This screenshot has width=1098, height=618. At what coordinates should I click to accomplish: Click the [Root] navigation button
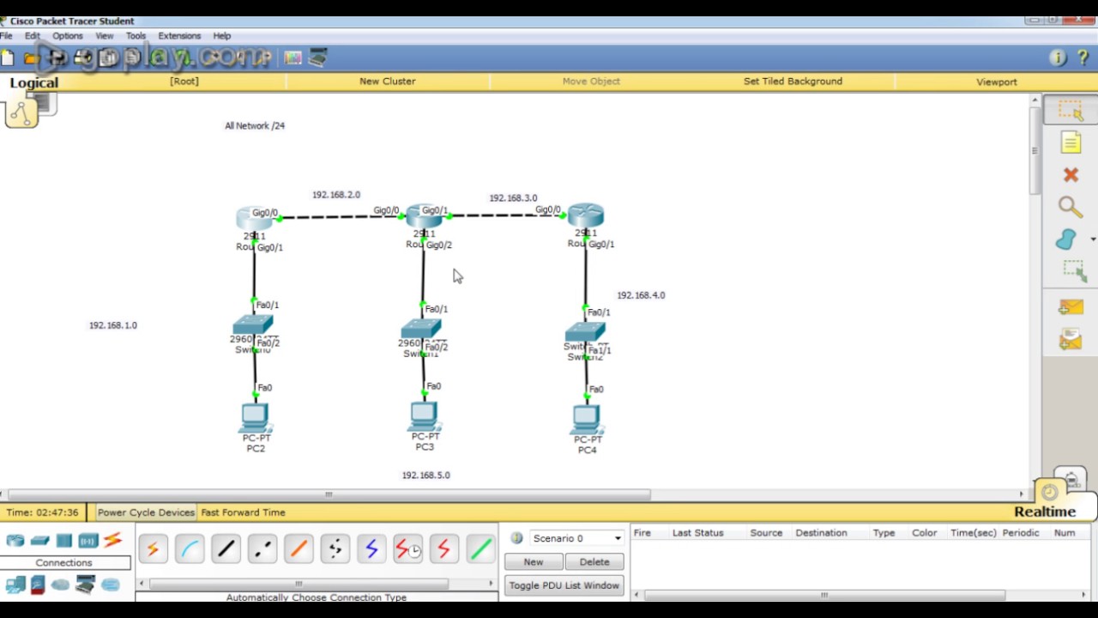(184, 82)
